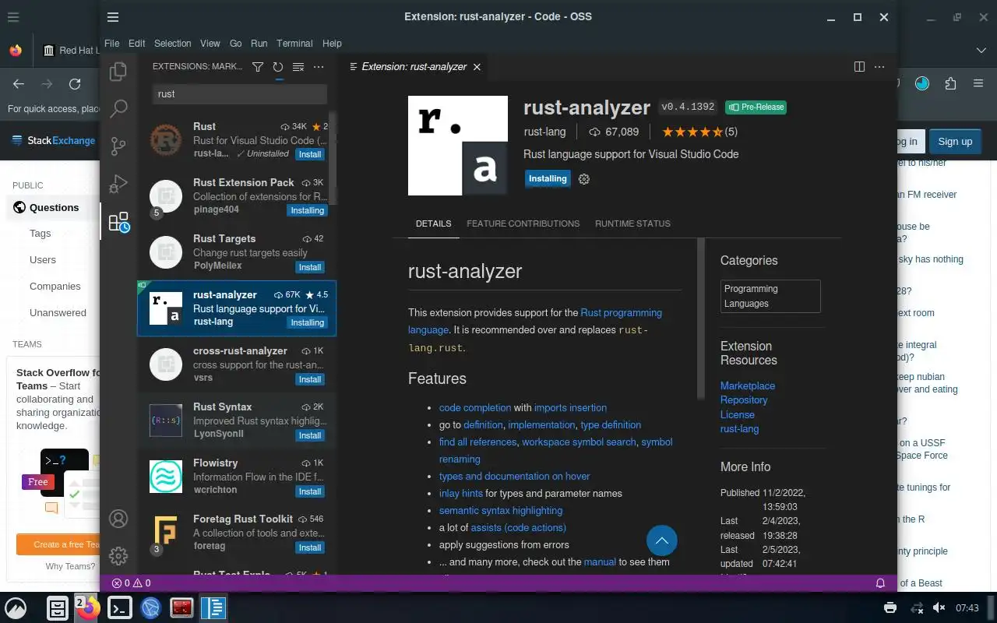Install the Foretag Rust Toolkit extension
The height and width of the screenshot is (623, 997).
coord(310,547)
